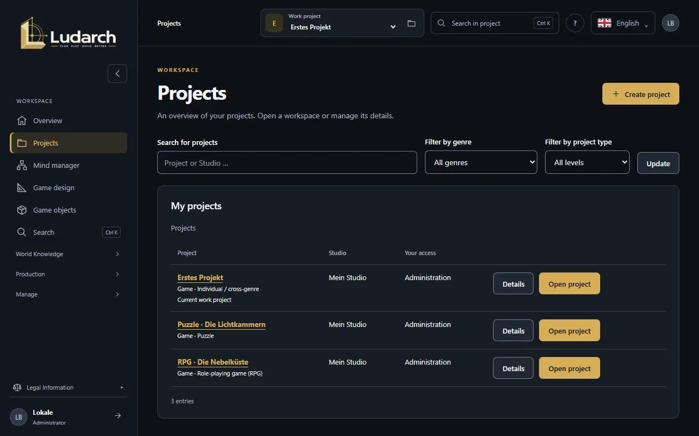The width and height of the screenshot is (699, 436).
Task: Open project Puzzle · Die Lichtkammern
Action: pos(570,330)
